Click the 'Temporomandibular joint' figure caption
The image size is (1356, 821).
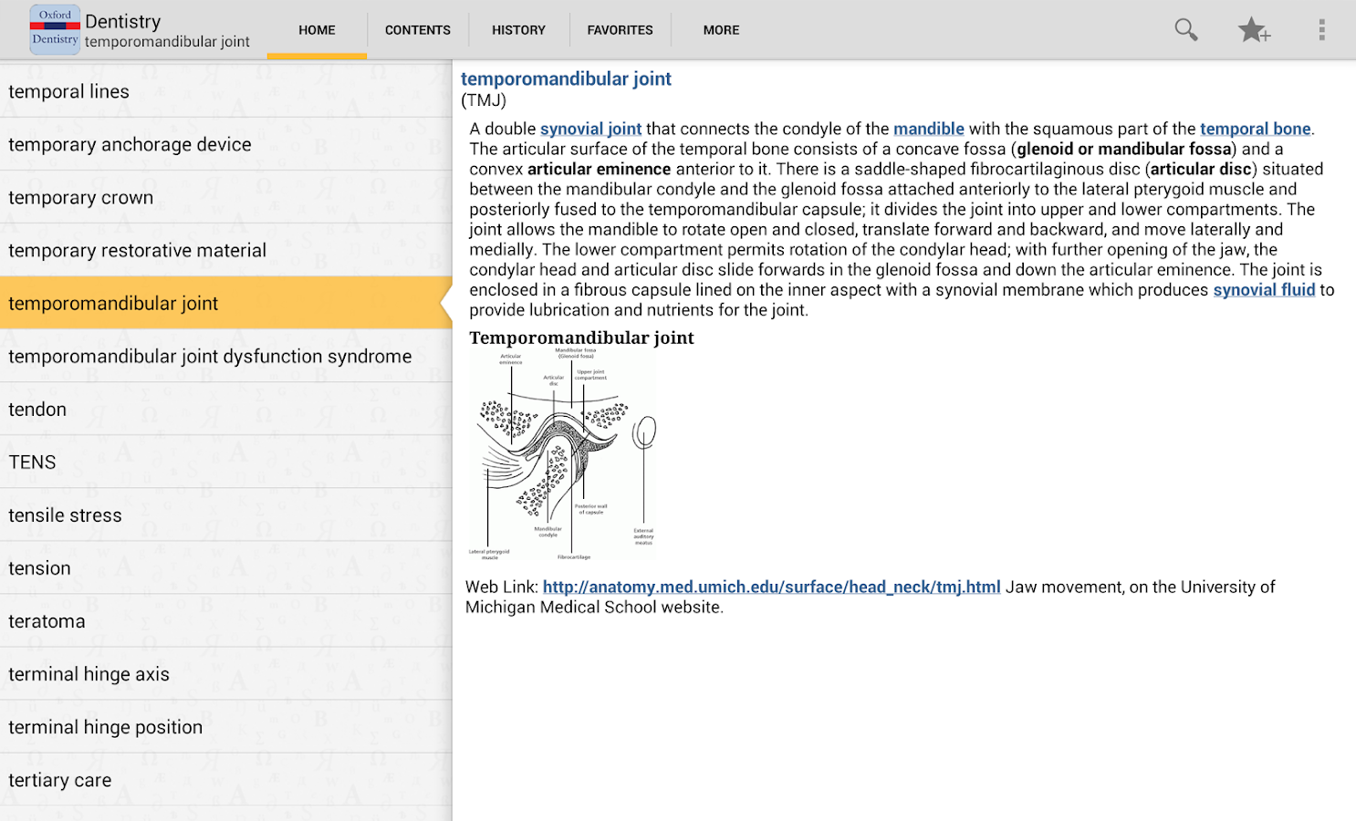coord(581,338)
